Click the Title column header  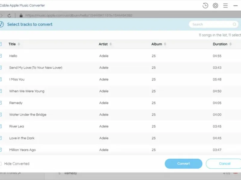[12, 44]
